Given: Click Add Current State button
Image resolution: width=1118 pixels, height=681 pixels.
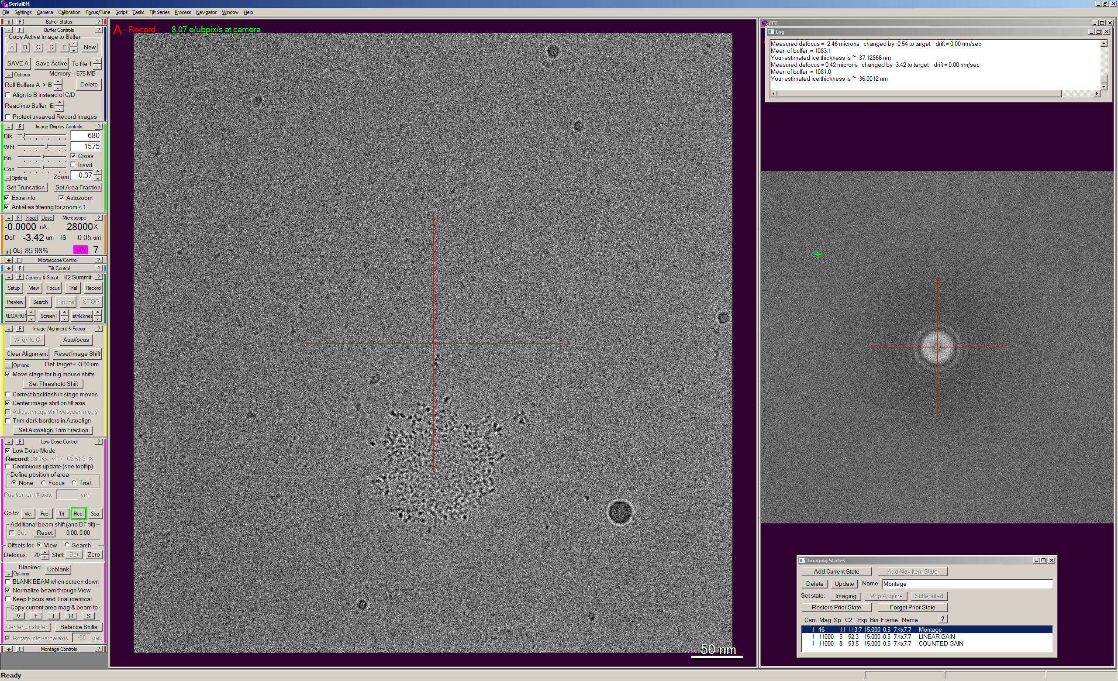Looking at the screenshot, I should click(x=836, y=572).
